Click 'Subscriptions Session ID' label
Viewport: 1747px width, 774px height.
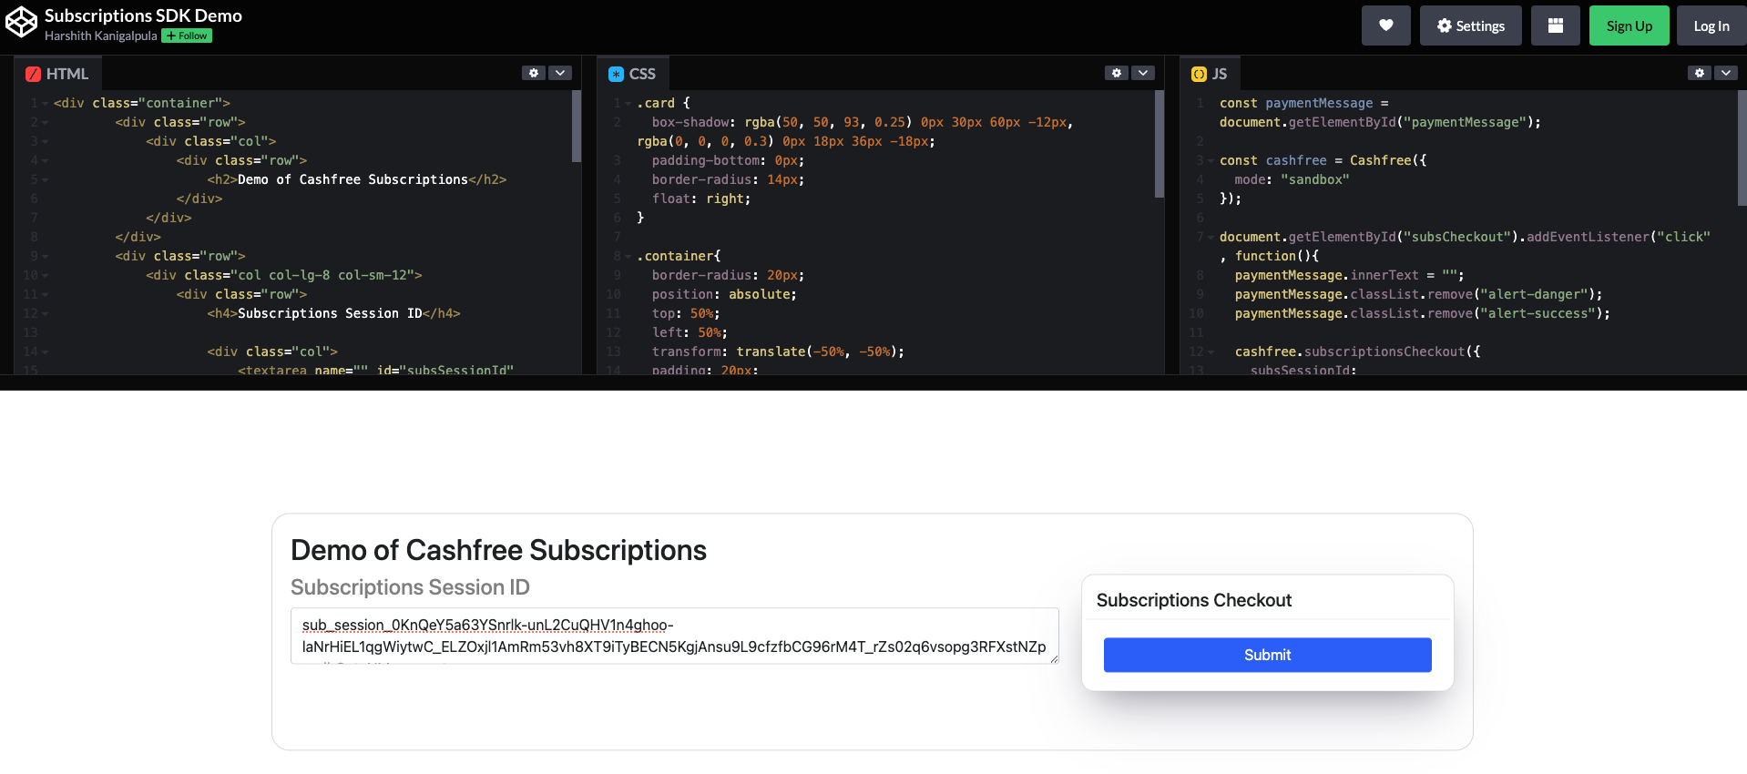410,587
